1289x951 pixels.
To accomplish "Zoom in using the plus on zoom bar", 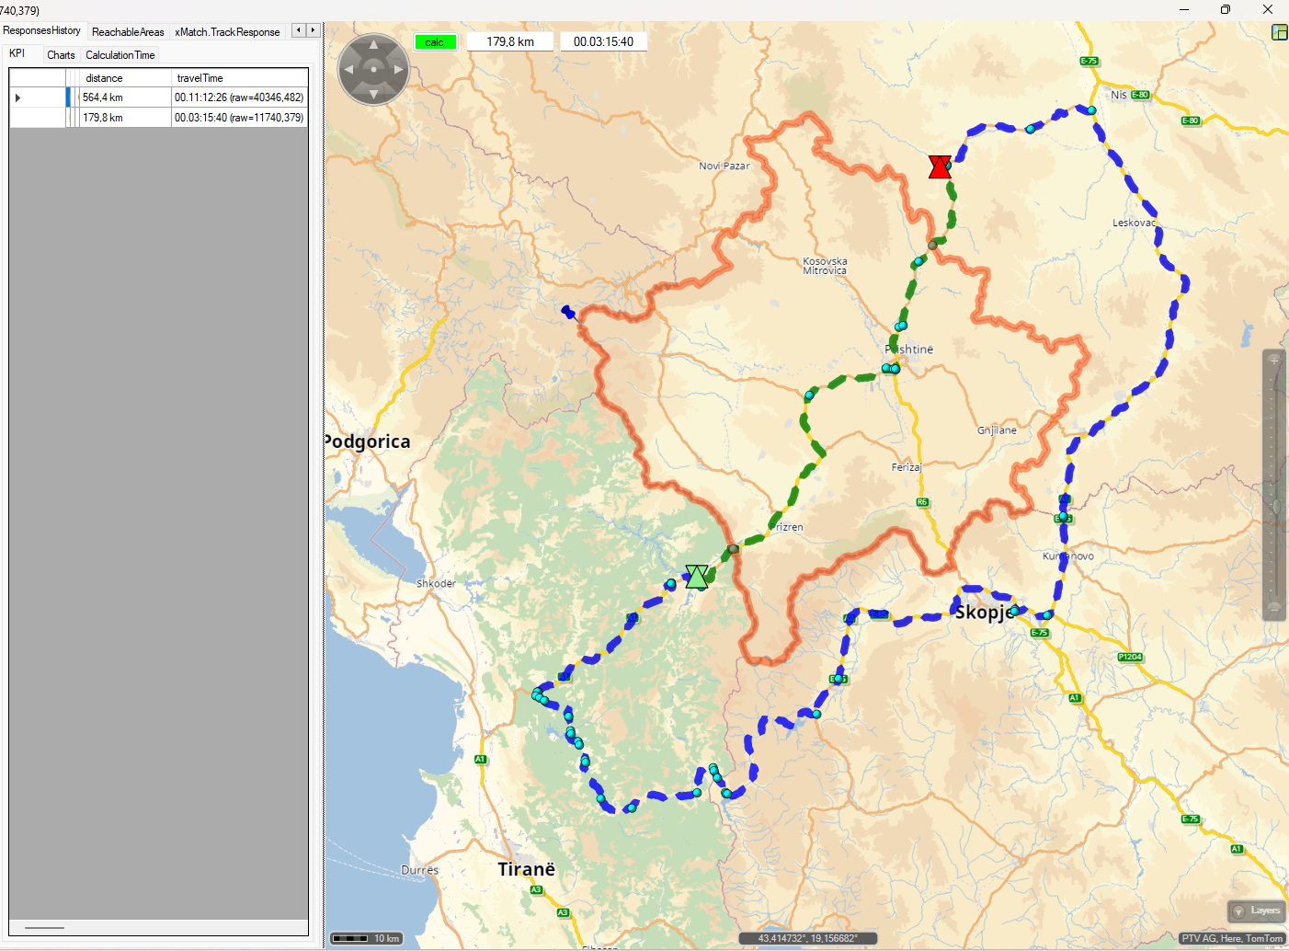I will click(1274, 360).
